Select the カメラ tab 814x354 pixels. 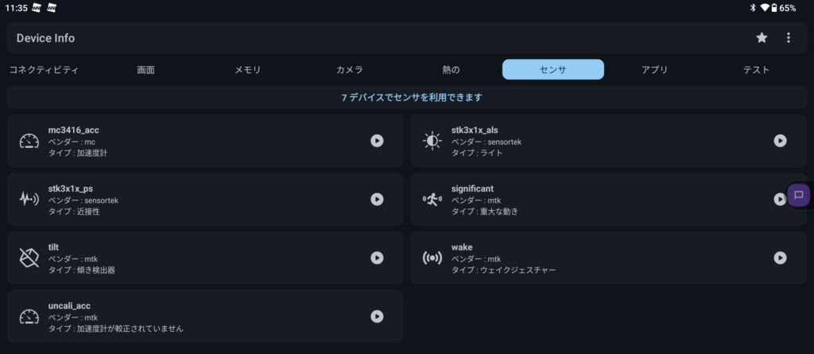tap(350, 70)
